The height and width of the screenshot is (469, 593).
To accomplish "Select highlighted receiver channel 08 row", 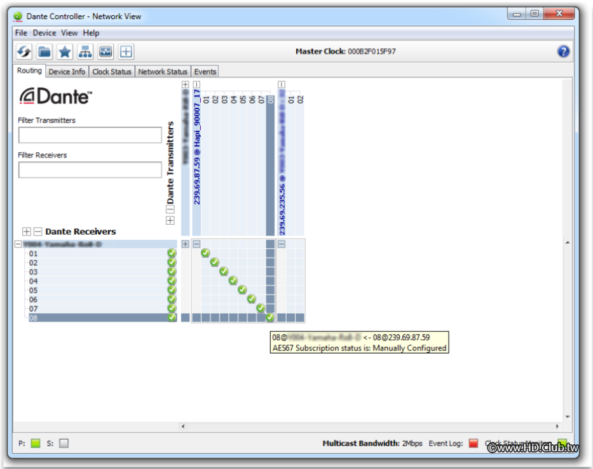I will 102,317.
